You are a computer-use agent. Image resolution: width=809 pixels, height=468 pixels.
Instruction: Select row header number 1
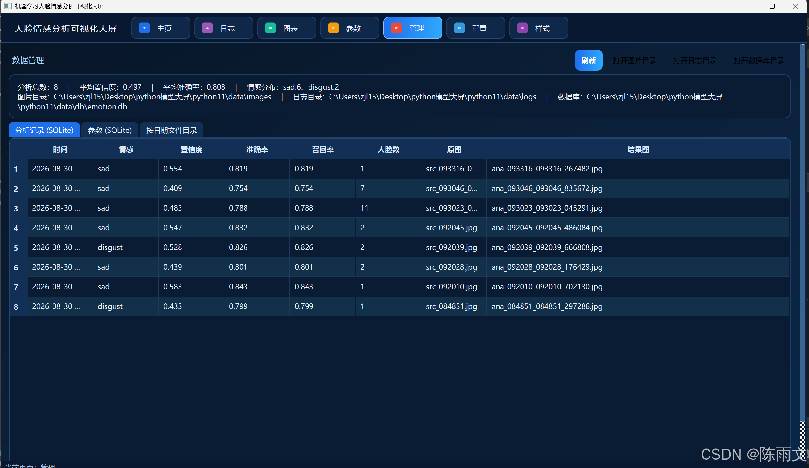coord(16,169)
